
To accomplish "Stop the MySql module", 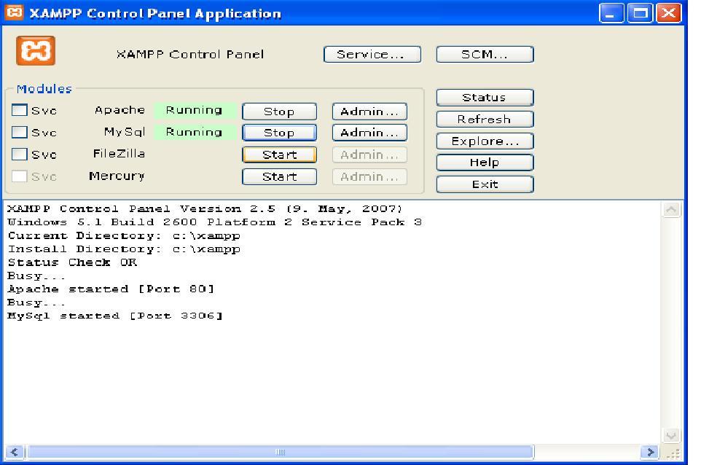I will [279, 133].
